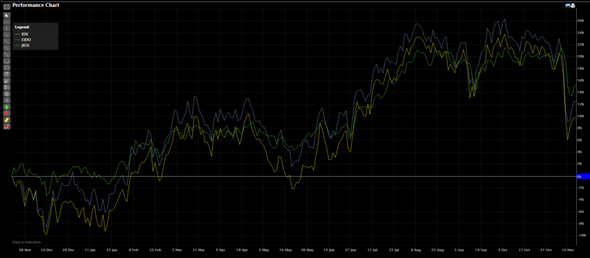Select the horizontal line drawing tool
Image resolution: width=590 pixels, height=258 pixels.
pyautogui.click(x=6, y=21)
